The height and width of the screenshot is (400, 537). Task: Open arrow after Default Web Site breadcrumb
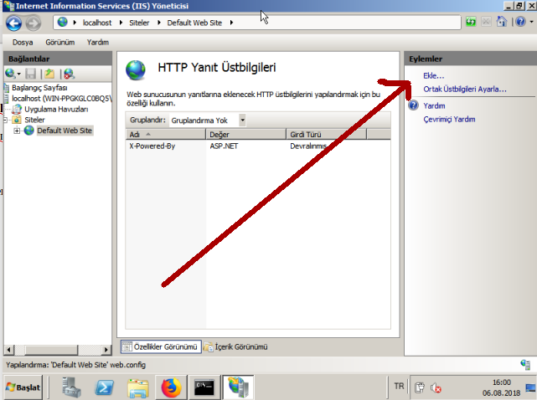coord(231,23)
